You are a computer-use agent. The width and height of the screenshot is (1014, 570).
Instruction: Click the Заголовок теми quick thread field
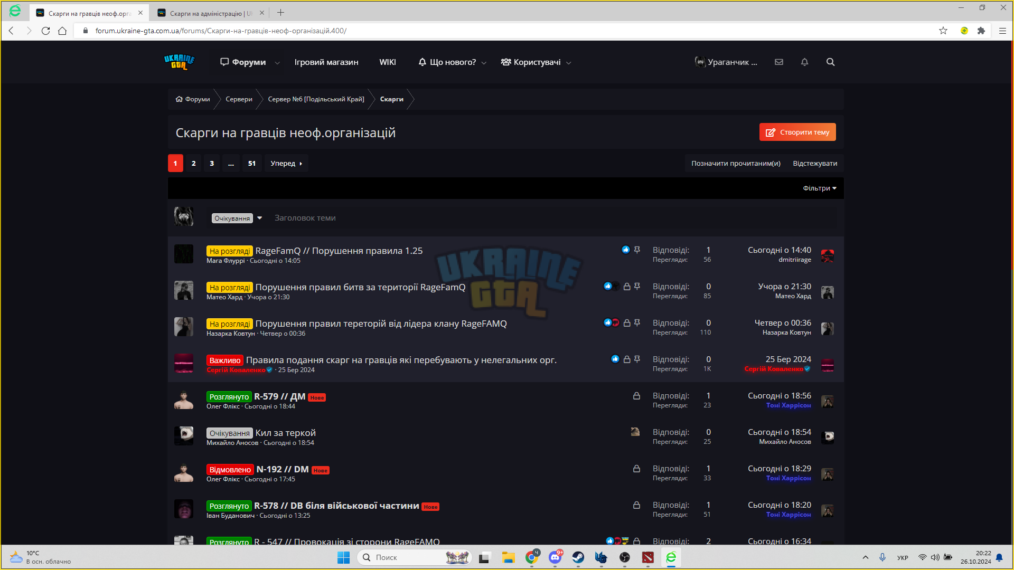[305, 218]
